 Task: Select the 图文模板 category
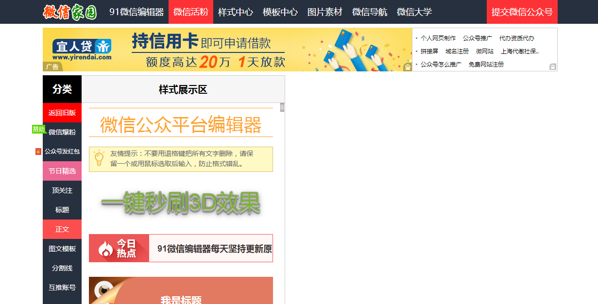click(x=62, y=249)
